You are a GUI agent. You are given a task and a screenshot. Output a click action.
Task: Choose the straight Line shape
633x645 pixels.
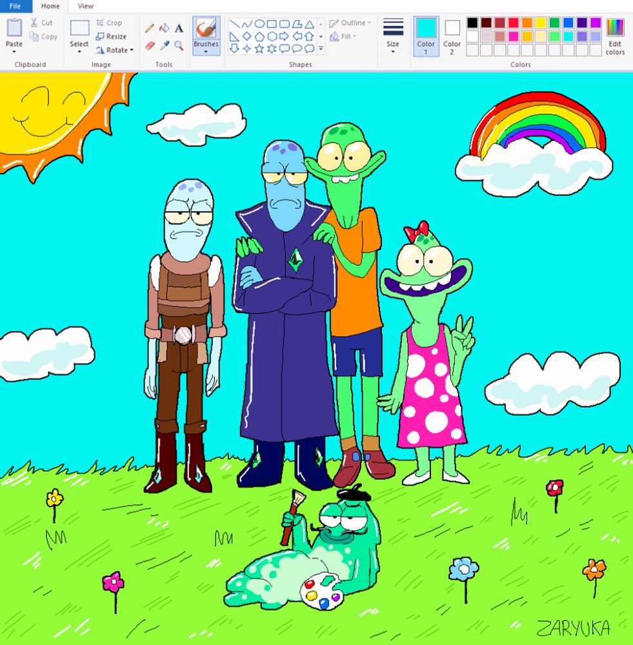click(x=235, y=24)
